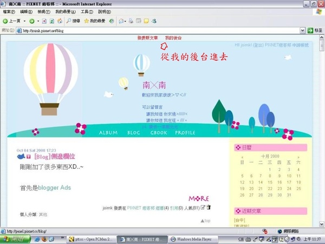Image resolution: width=325 pixels, height=244 pixels.
Task: Open 我的最愛 favorites toolbar button
Action: [95, 21]
